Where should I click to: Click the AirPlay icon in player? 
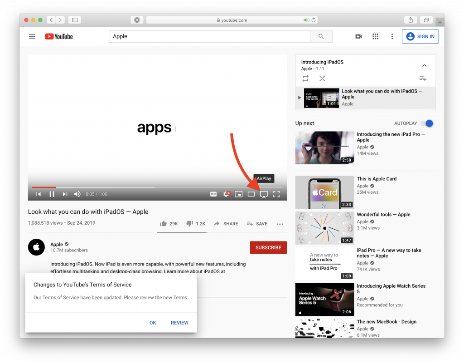pyautogui.click(x=264, y=194)
